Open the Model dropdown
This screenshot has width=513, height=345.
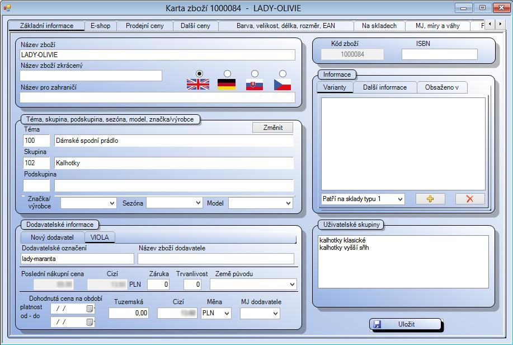288,203
